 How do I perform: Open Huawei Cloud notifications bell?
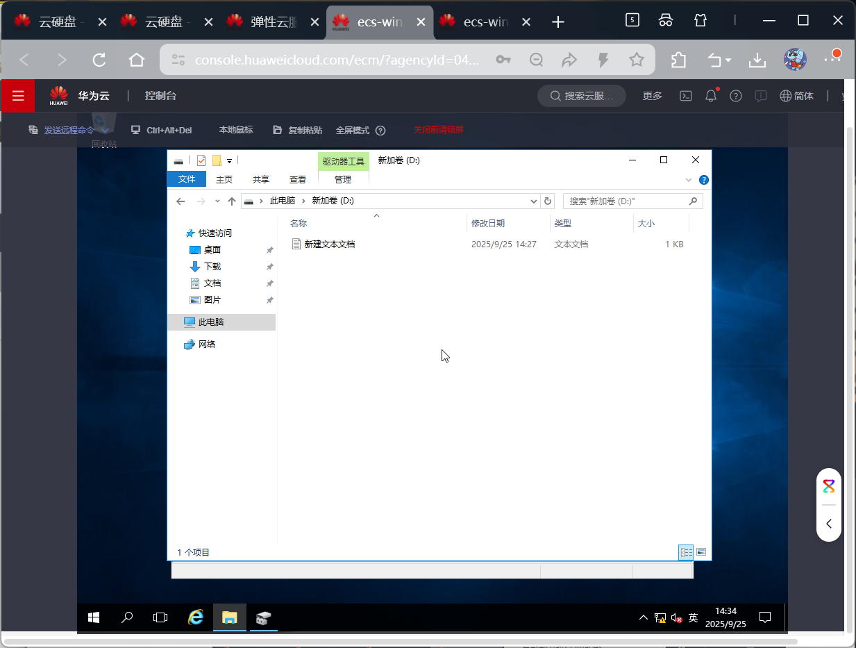click(x=711, y=96)
